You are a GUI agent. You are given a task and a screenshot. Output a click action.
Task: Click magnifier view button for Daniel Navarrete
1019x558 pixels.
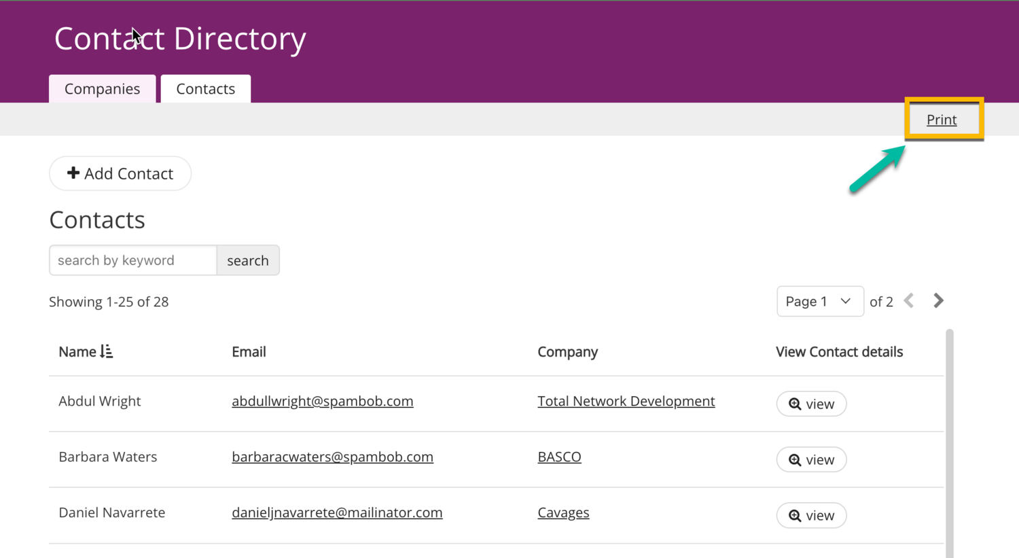[811, 515]
